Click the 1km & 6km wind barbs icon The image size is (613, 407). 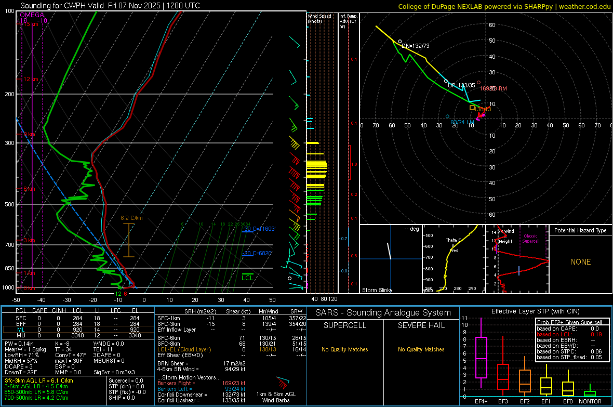pyautogui.click(x=283, y=383)
